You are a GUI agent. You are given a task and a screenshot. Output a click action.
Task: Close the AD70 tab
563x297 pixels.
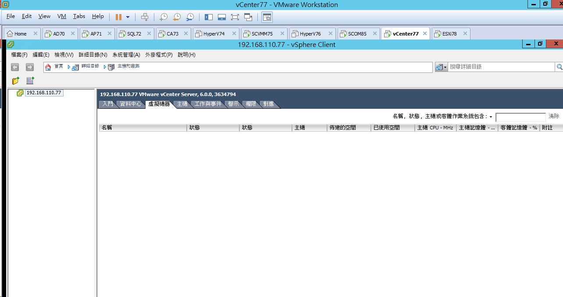click(x=72, y=33)
